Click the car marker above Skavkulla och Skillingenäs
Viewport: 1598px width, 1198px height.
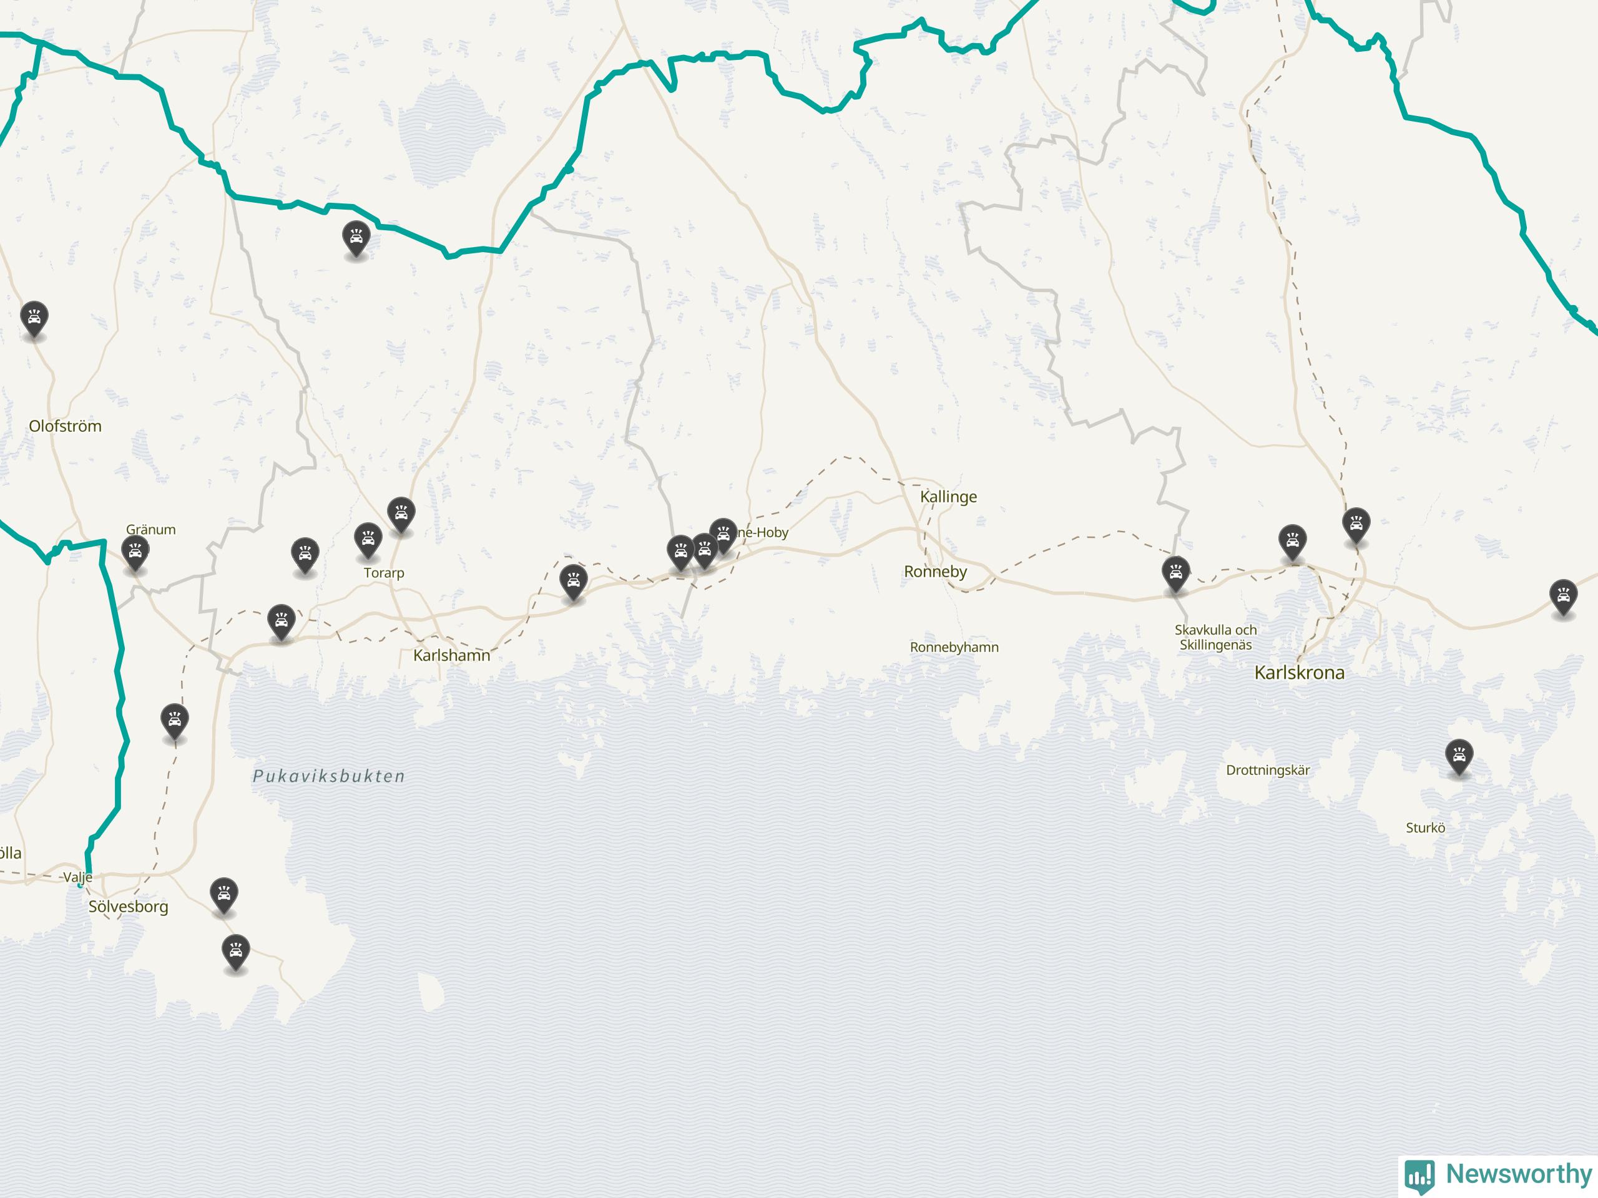point(1176,574)
